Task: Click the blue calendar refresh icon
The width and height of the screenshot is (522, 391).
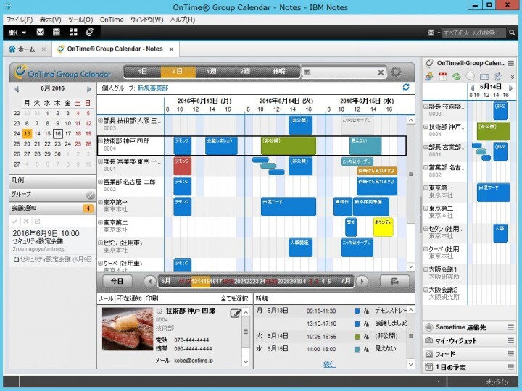Action: [406, 88]
